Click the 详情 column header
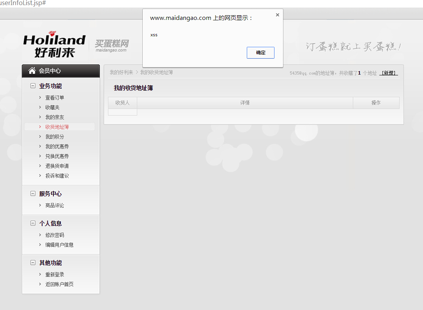Screen dimensions: 423x310 pos(245,103)
